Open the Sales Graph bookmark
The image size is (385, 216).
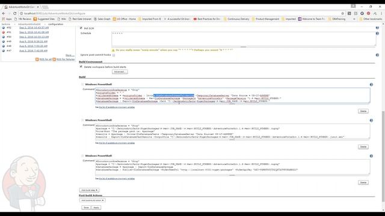click(x=102, y=19)
